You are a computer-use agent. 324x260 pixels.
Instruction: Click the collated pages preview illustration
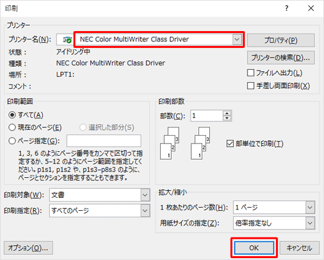(x=185, y=143)
